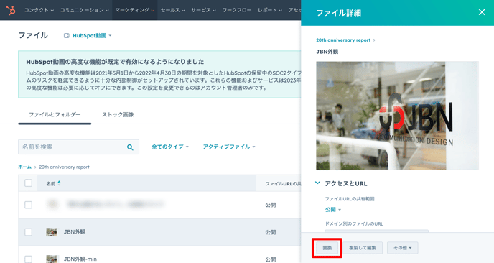The width and height of the screenshot is (494, 263).
Task: Click the 複製して編集 button
Action: pos(363,248)
